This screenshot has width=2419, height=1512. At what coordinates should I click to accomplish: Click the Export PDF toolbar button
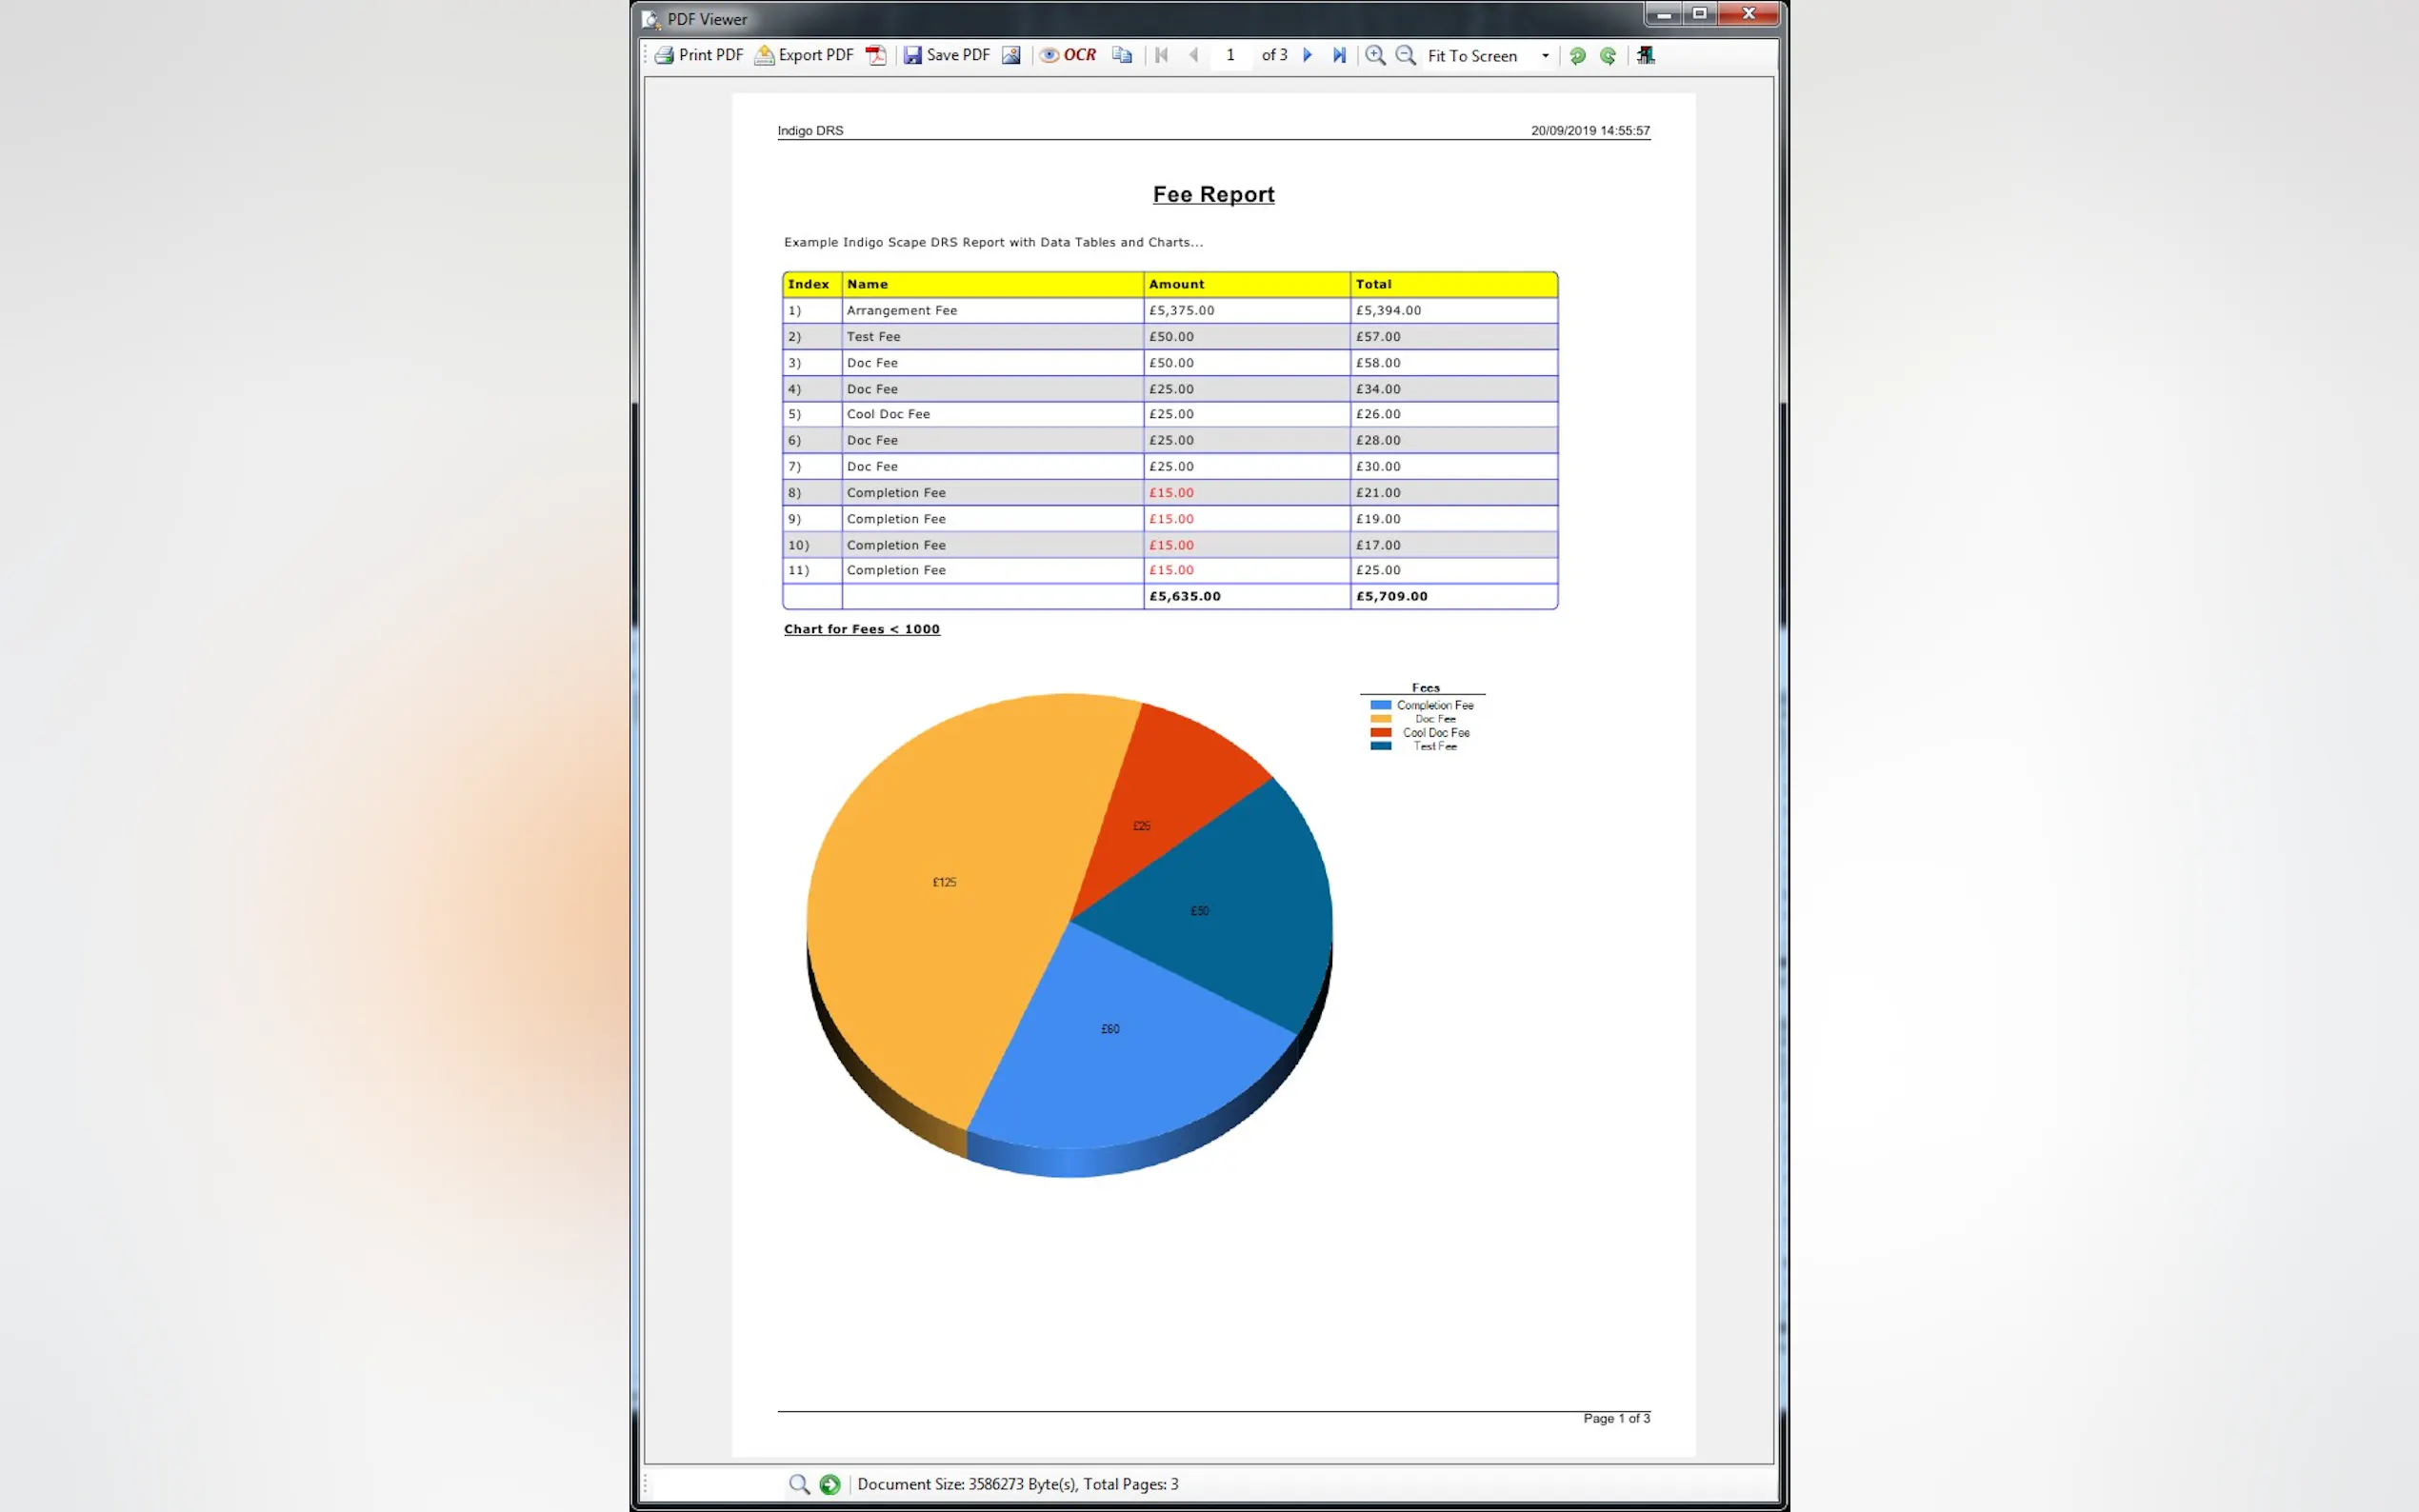pos(805,55)
